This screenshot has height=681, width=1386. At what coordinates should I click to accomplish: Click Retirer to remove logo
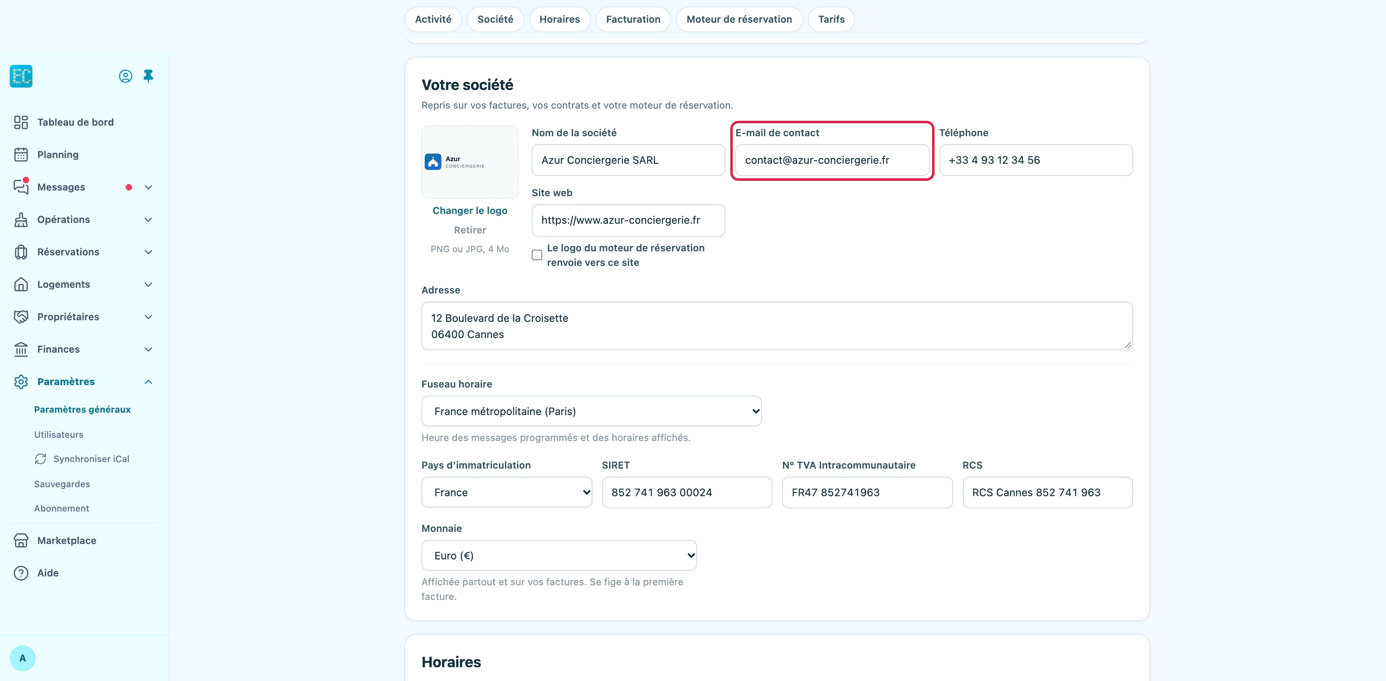(x=470, y=230)
